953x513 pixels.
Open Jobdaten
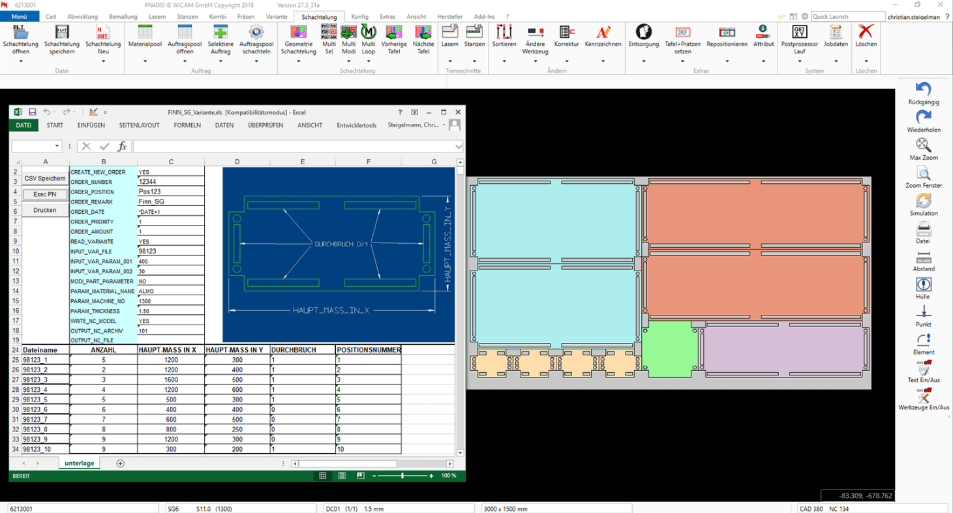836,31
